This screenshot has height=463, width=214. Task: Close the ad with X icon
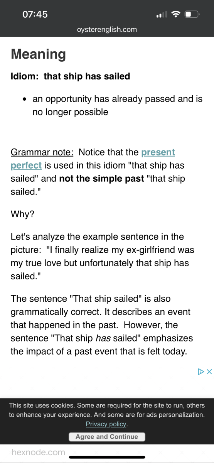pyautogui.click(x=209, y=372)
